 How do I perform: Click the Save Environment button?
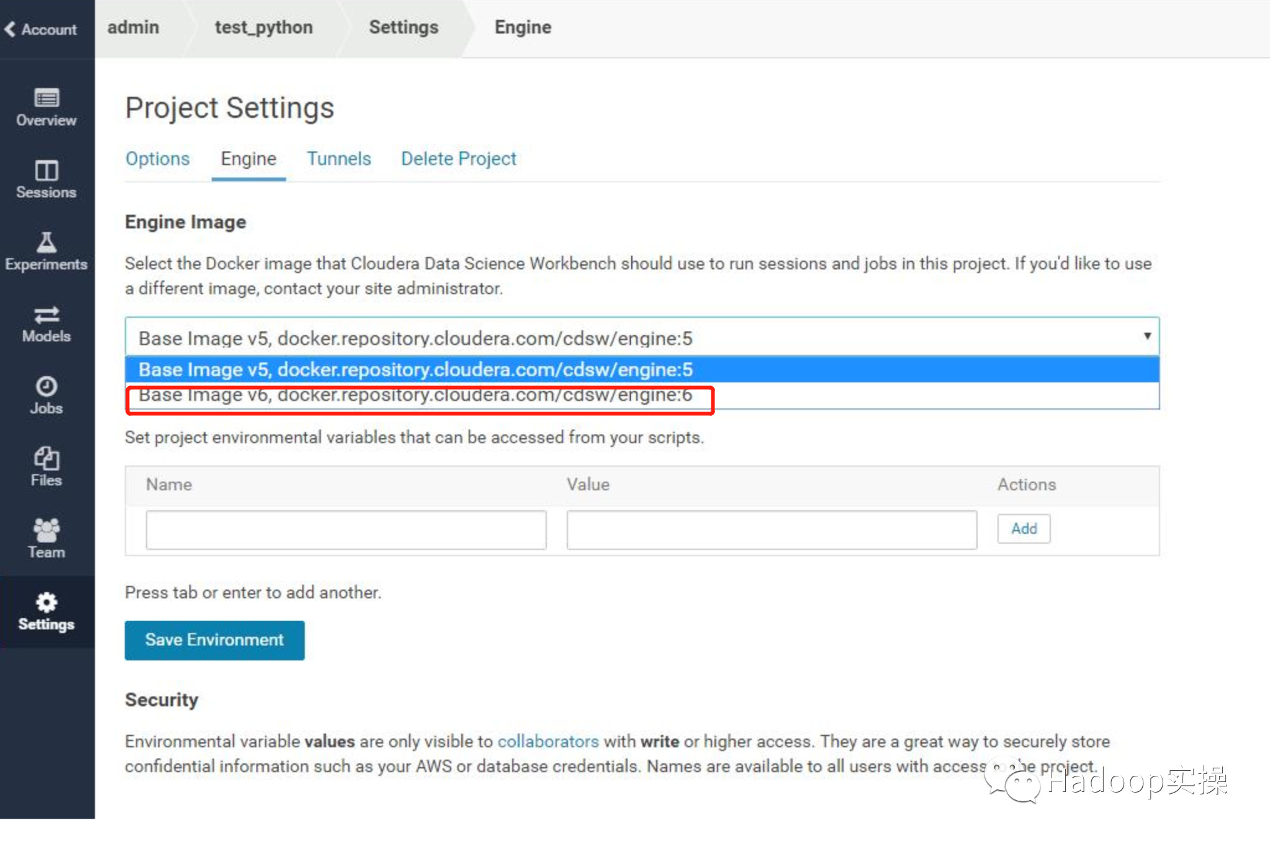point(214,640)
